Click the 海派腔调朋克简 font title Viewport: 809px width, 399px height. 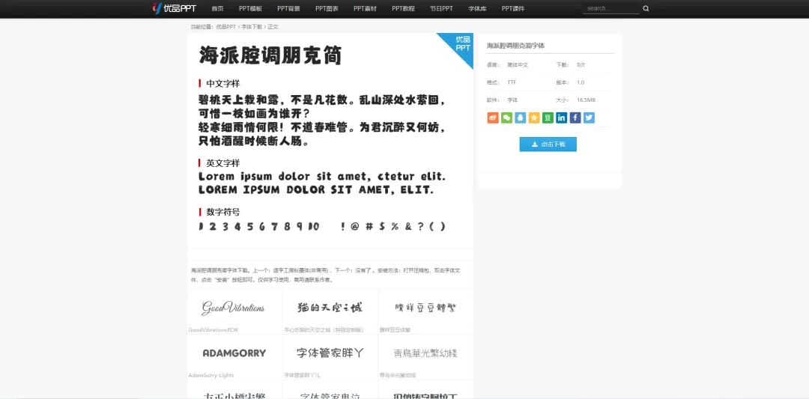(x=270, y=55)
